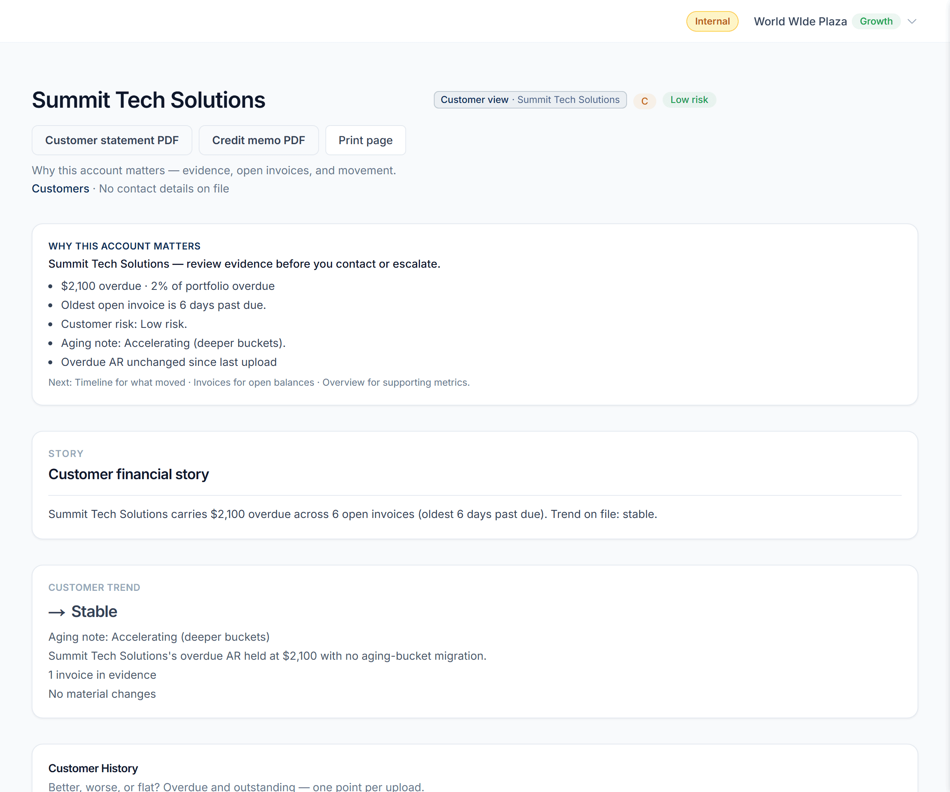Viewport: 950px width, 792px height.
Task: Open the Customers breadcrumb link
Action: pyautogui.click(x=60, y=189)
